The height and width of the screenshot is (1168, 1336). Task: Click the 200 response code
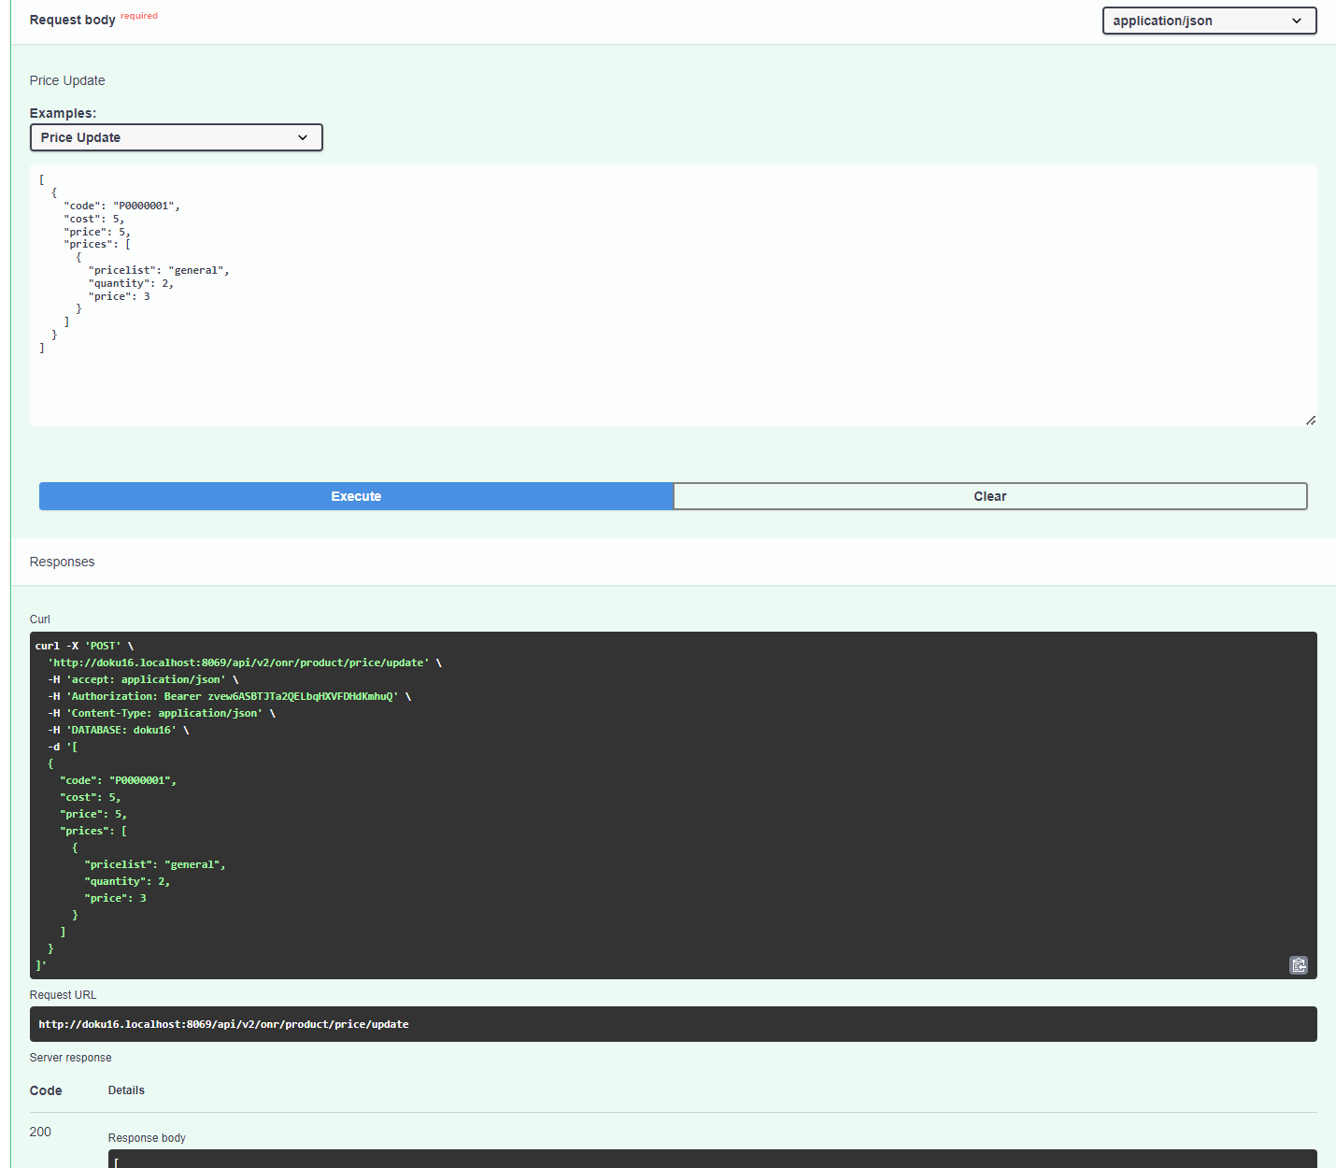(40, 1132)
